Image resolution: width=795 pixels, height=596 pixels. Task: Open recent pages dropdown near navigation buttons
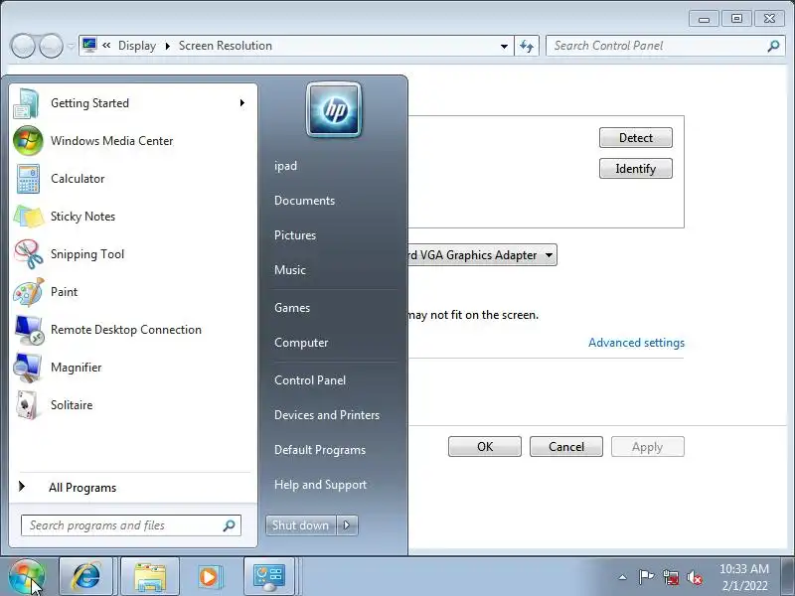click(71, 46)
